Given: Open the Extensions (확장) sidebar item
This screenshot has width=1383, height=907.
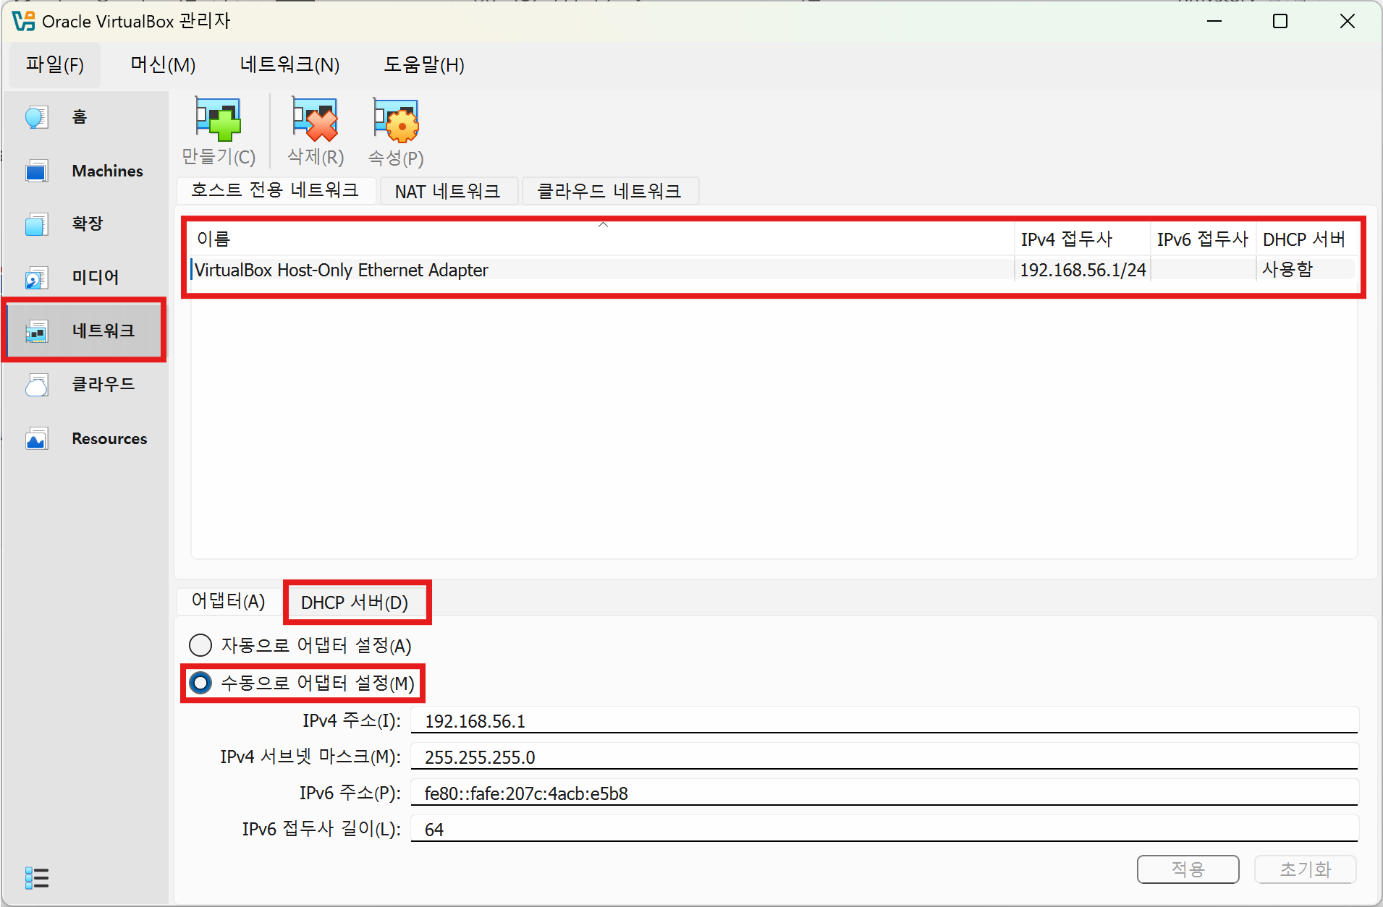Looking at the screenshot, I should 84,223.
